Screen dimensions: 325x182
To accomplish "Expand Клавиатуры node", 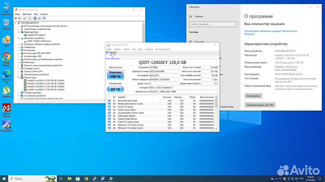I will click(x=19, y=47).
